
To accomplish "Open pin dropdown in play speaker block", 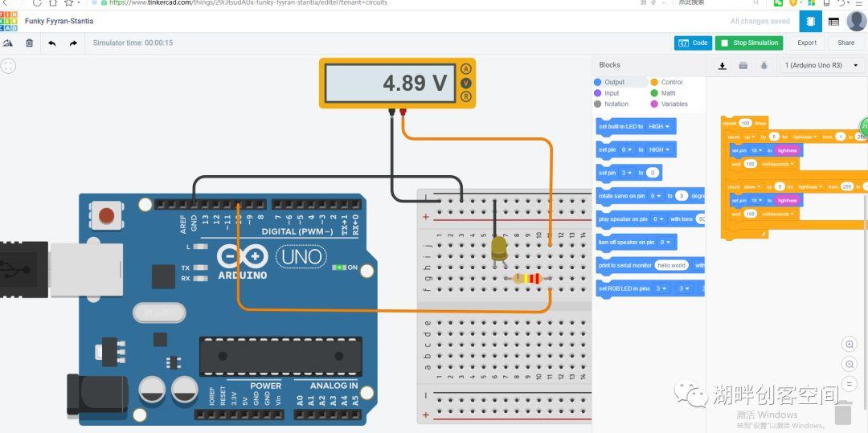I will [658, 219].
